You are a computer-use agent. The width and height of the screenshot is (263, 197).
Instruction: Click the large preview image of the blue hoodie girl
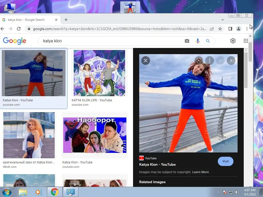coord(188,103)
